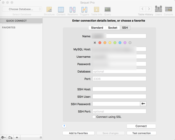Screen dimensions: 175x140
Task: Pick the orange color label
Action: tap(105, 43)
